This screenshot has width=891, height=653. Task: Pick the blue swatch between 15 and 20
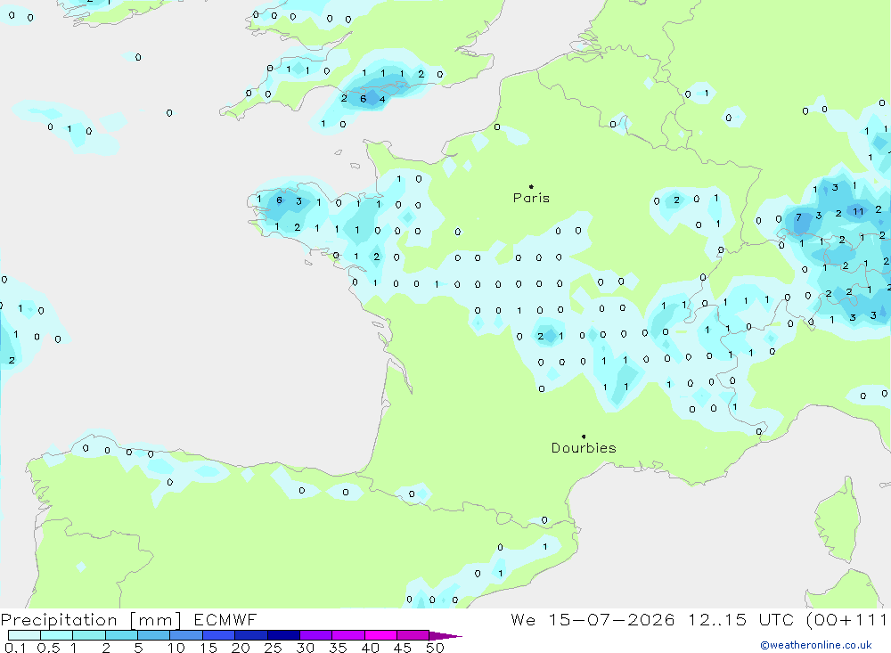click(218, 635)
